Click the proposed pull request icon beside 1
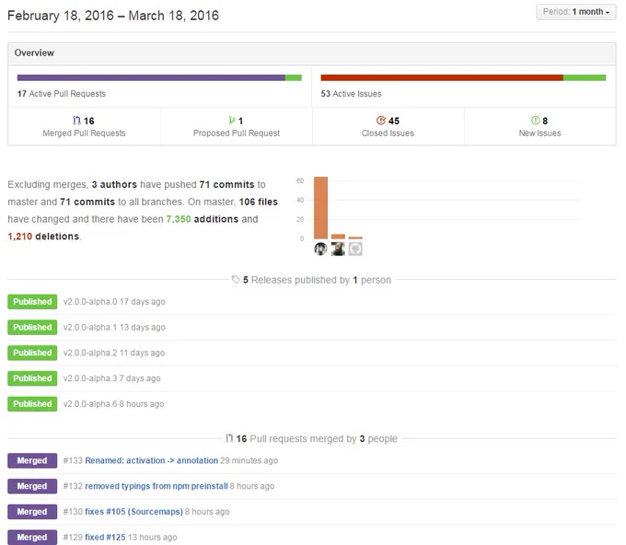The height and width of the screenshot is (545, 626). click(x=232, y=121)
